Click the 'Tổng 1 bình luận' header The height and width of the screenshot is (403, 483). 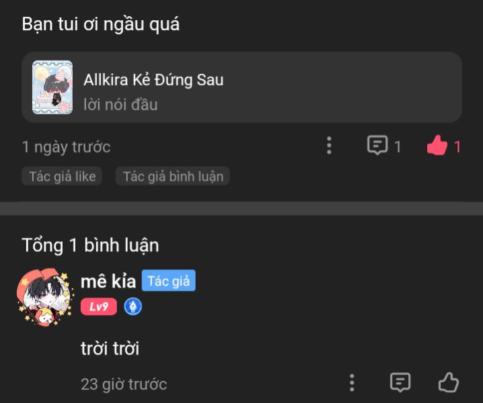(90, 245)
